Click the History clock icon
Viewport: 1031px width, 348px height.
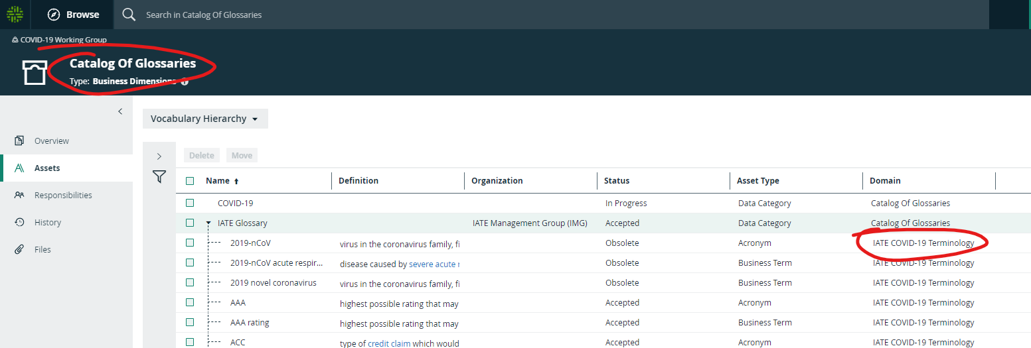[19, 222]
